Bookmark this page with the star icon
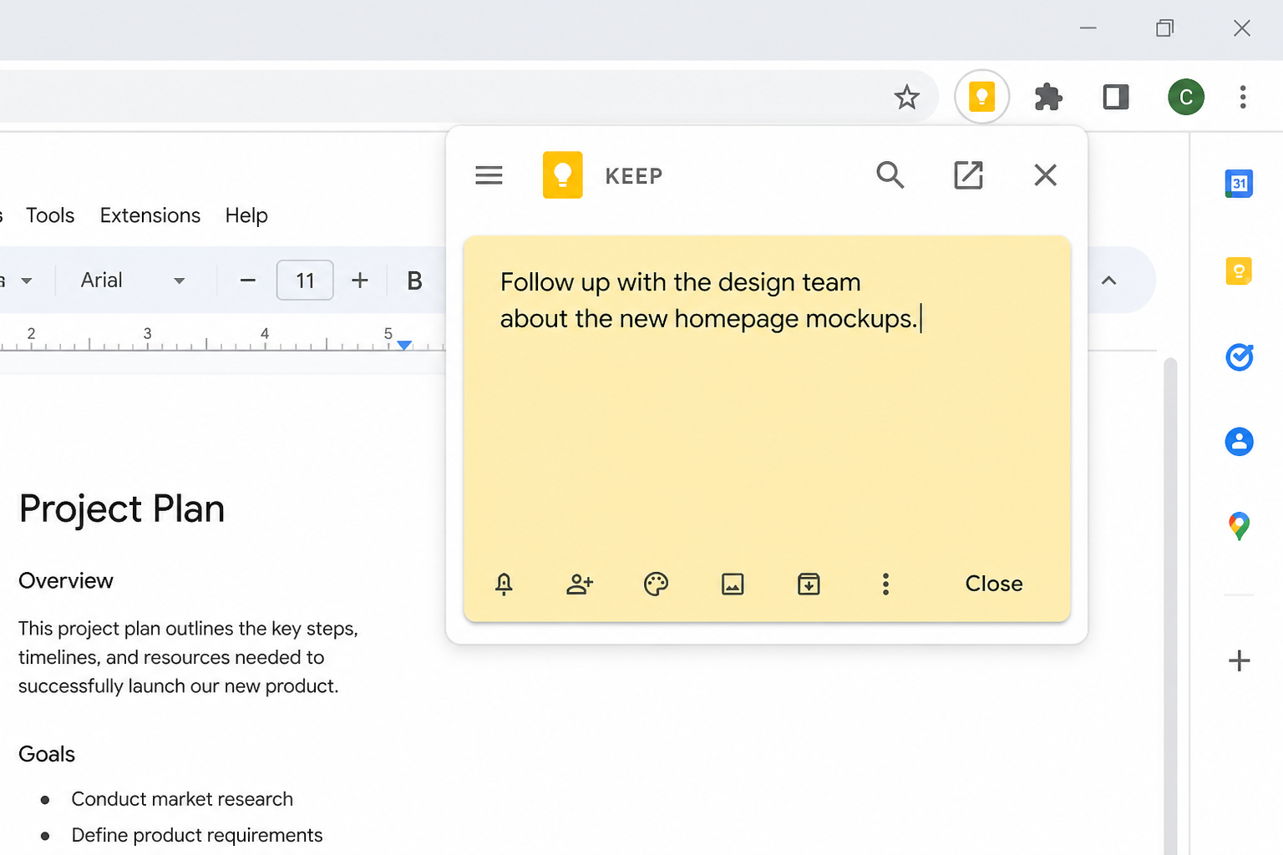Image resolution: width=1283 pixels, height=855 pixels. [906, 97]
